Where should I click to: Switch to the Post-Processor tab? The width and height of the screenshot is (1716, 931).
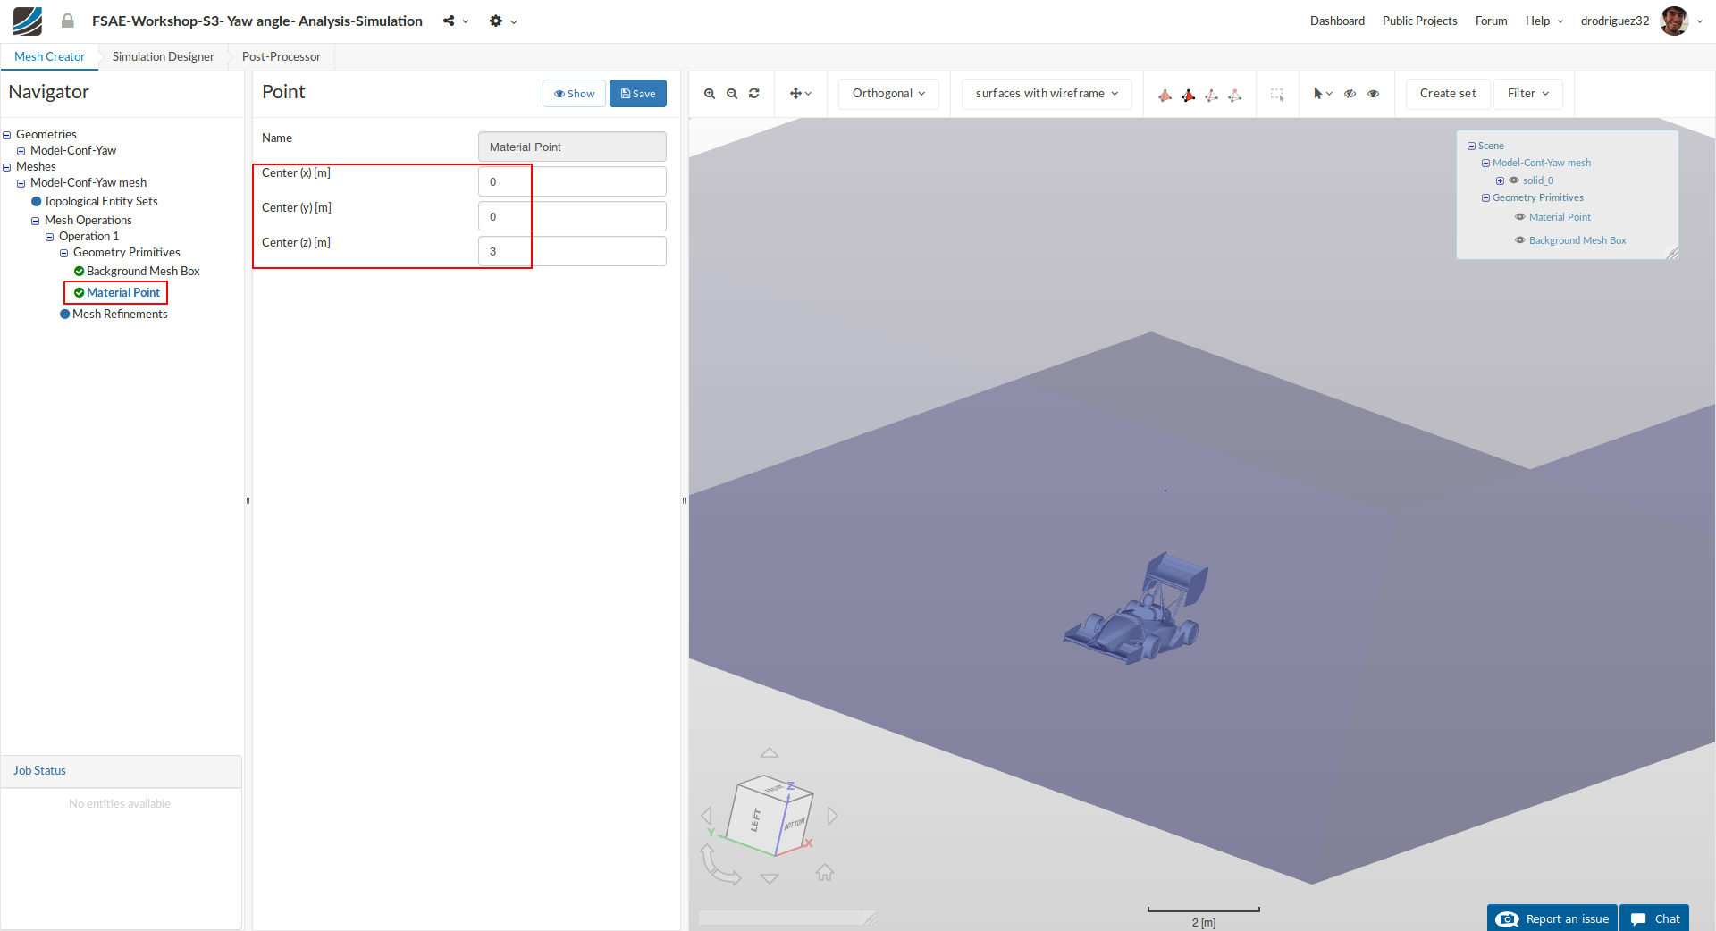(282, 56)
